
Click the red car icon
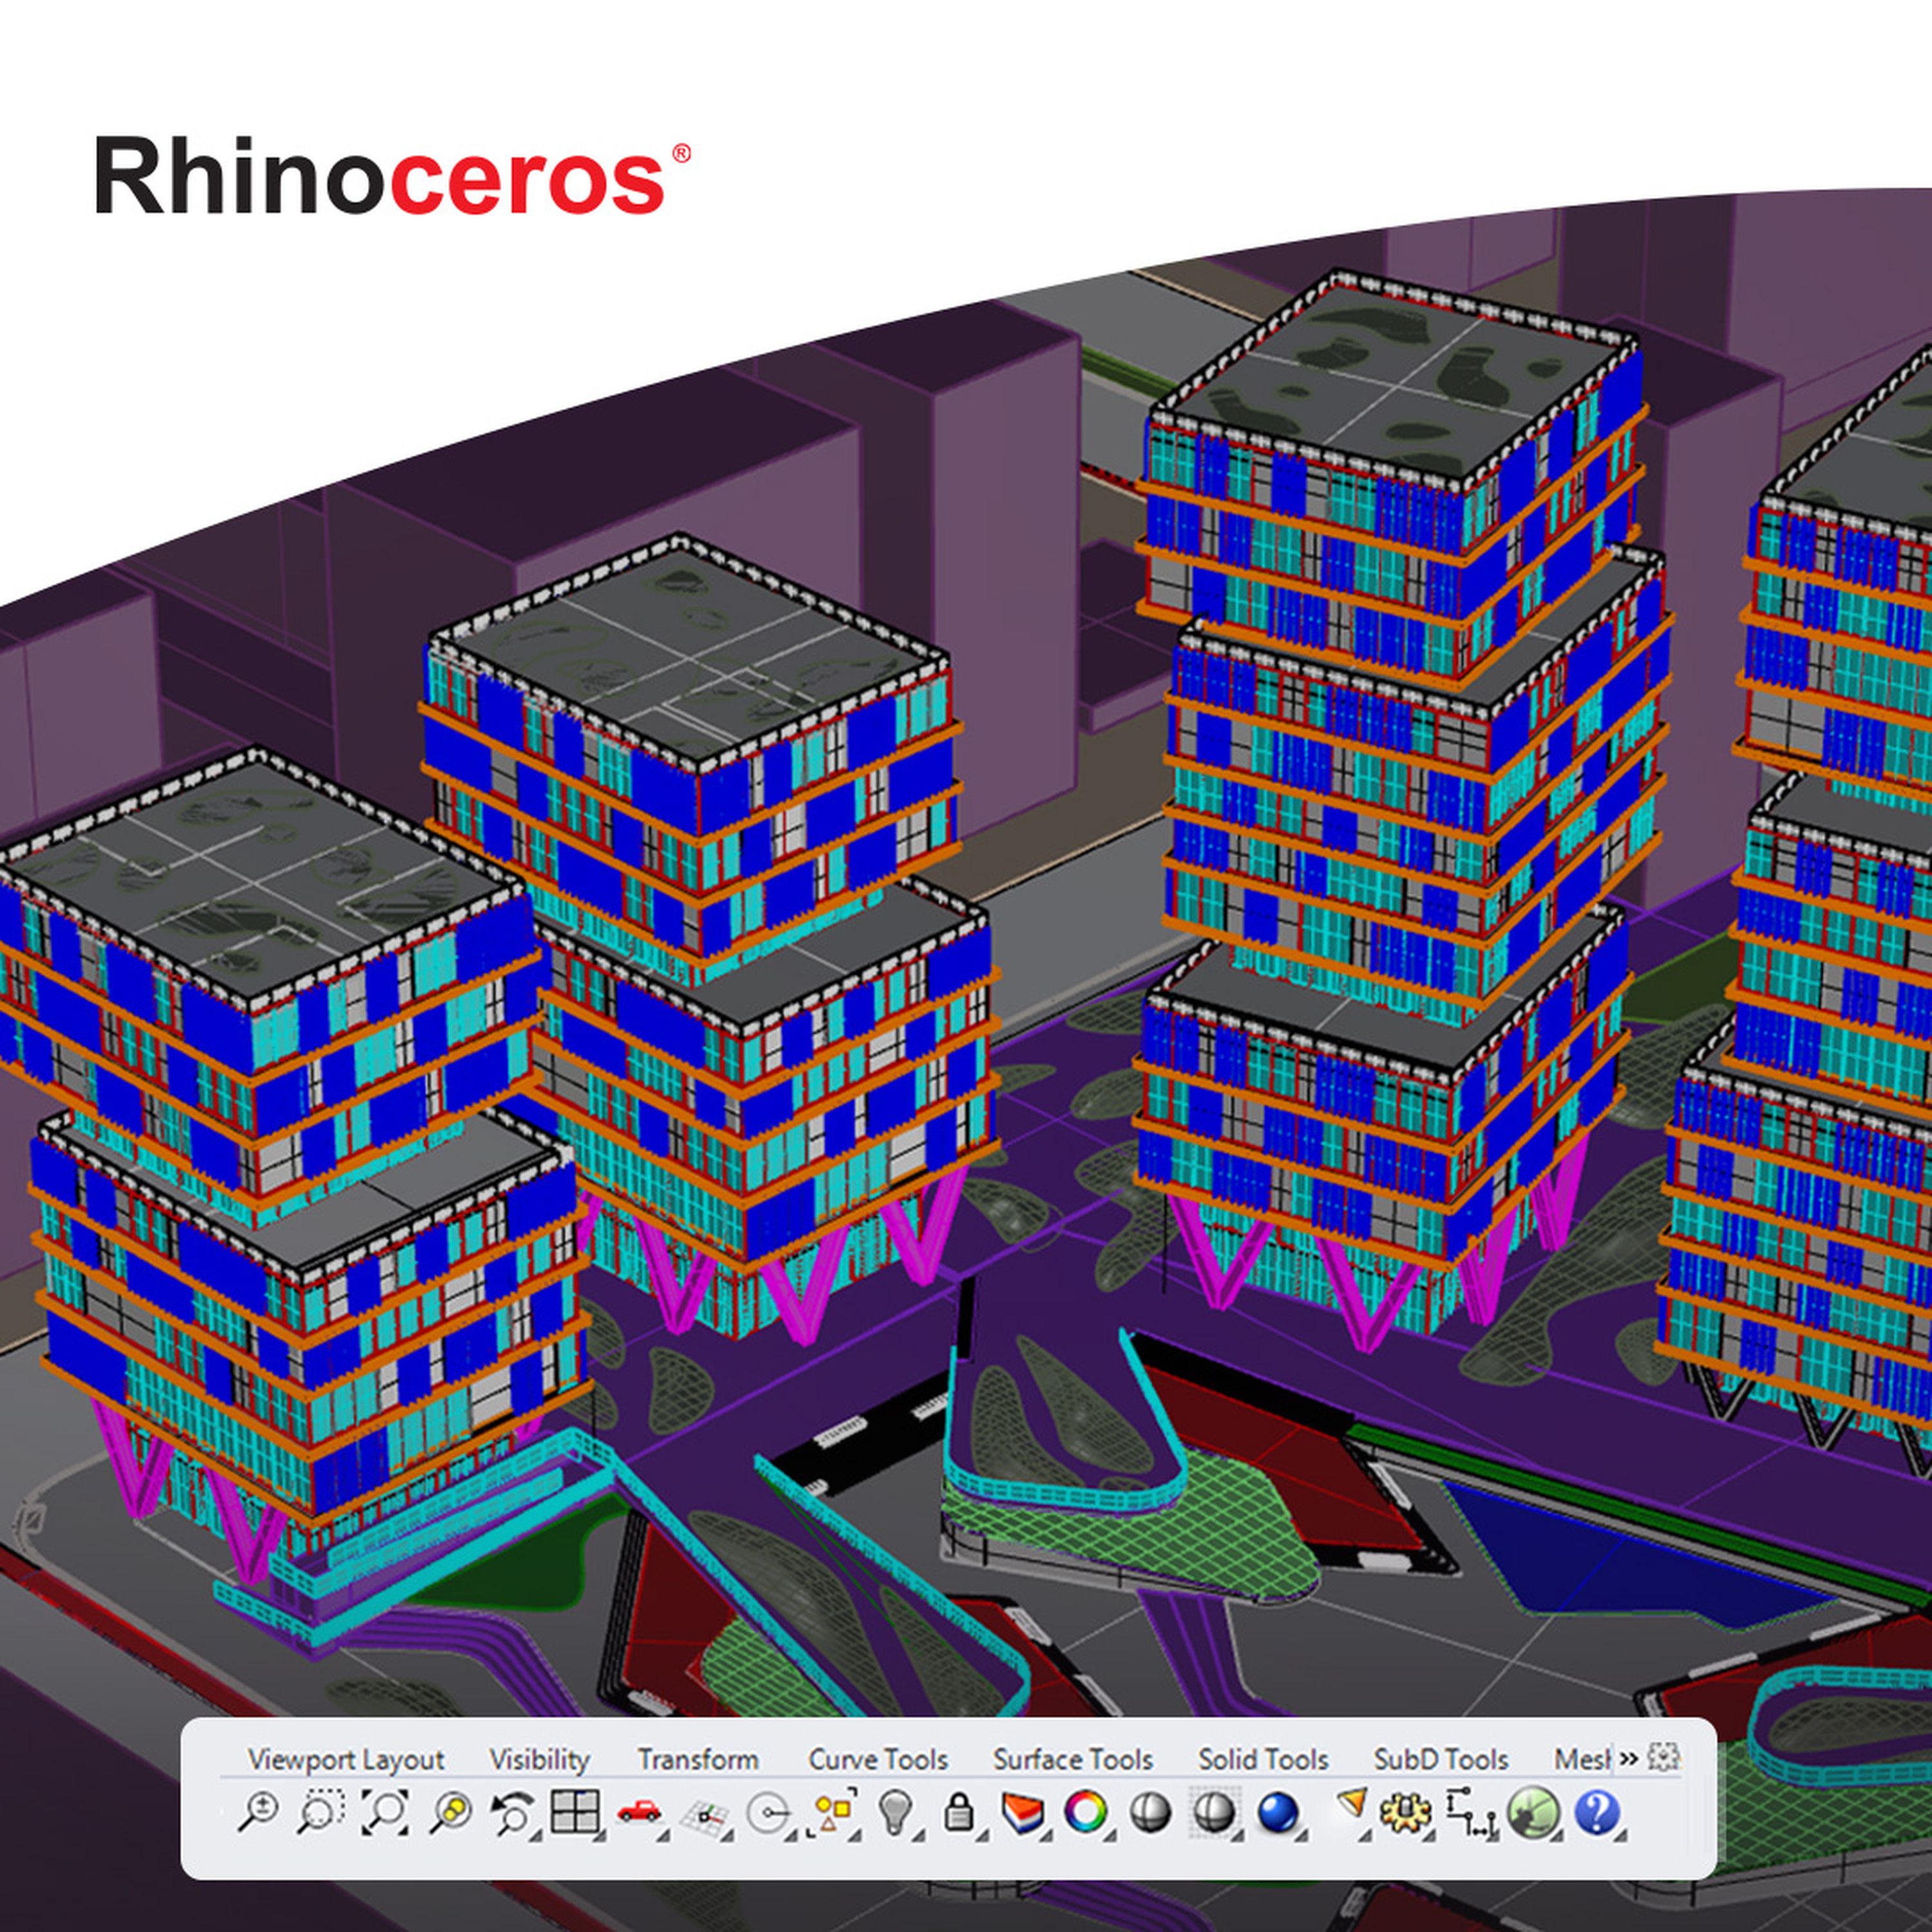(x=639, y=1811)
